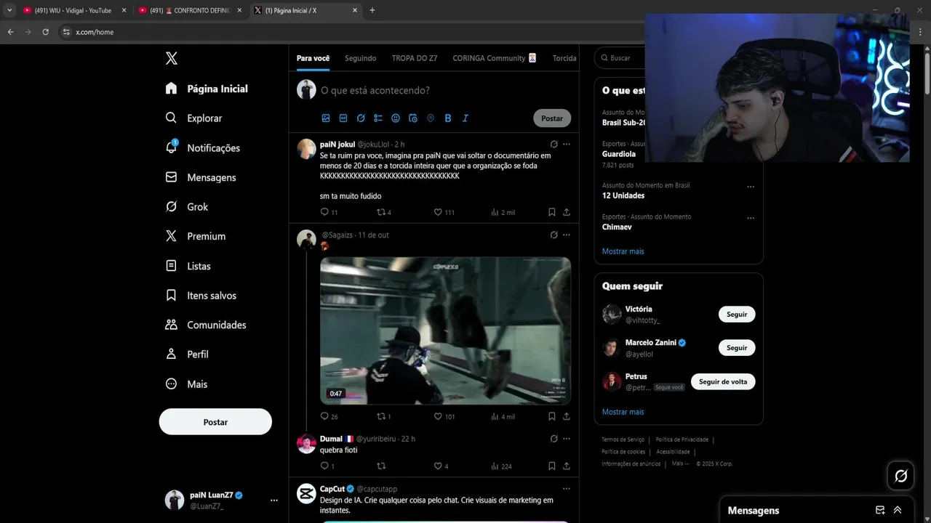The height and width of the screenshot is (523, 931).
Task: Open Perfil in the sidebar
Action: pyautogui.click(x=187, y=354)
